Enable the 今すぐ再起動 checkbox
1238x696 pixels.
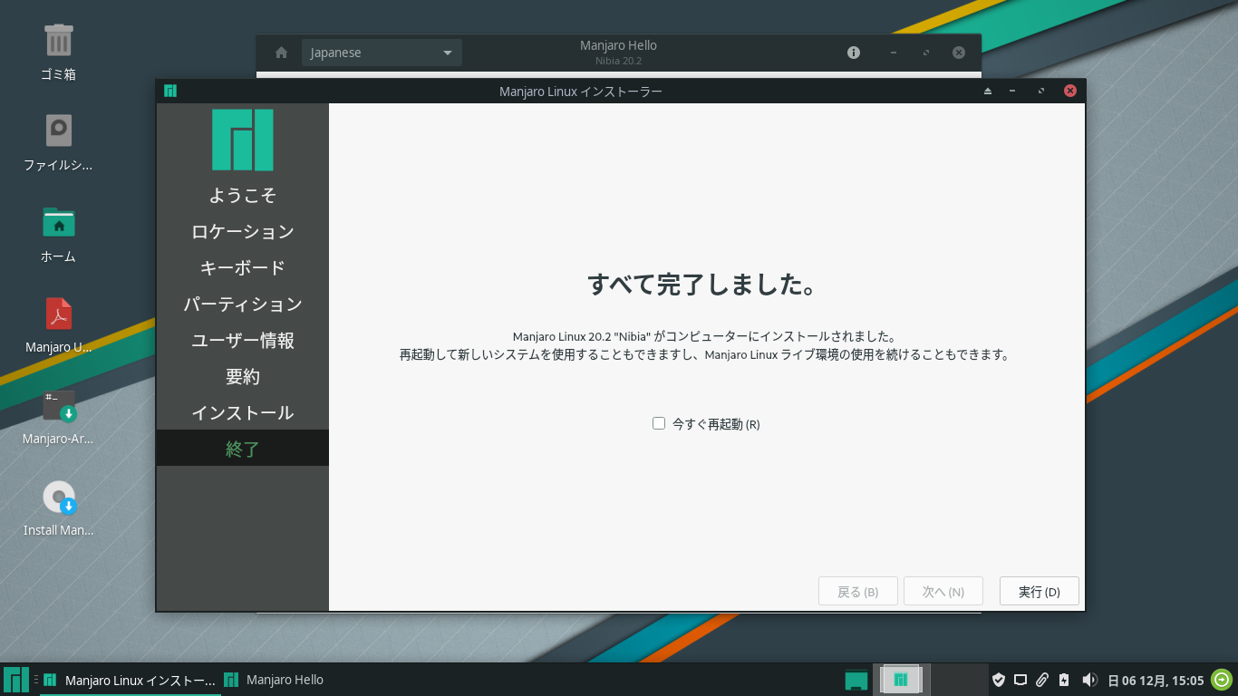(659, 423)
